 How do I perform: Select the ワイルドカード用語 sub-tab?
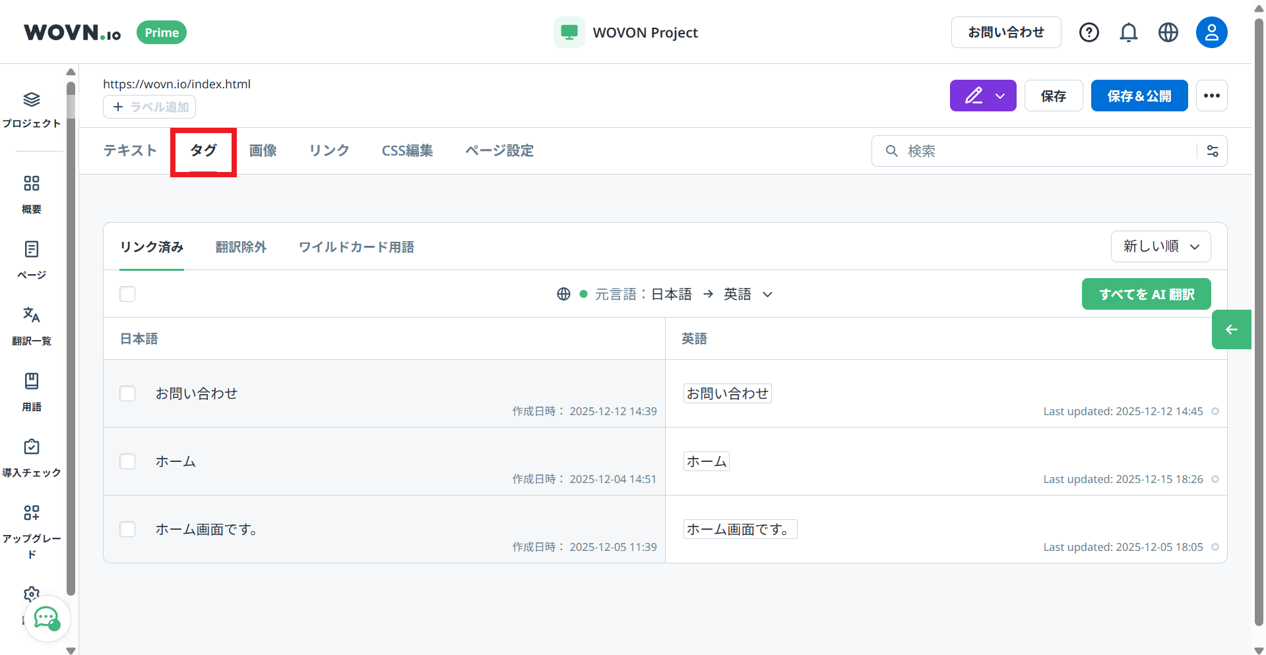tap(356, 247)
